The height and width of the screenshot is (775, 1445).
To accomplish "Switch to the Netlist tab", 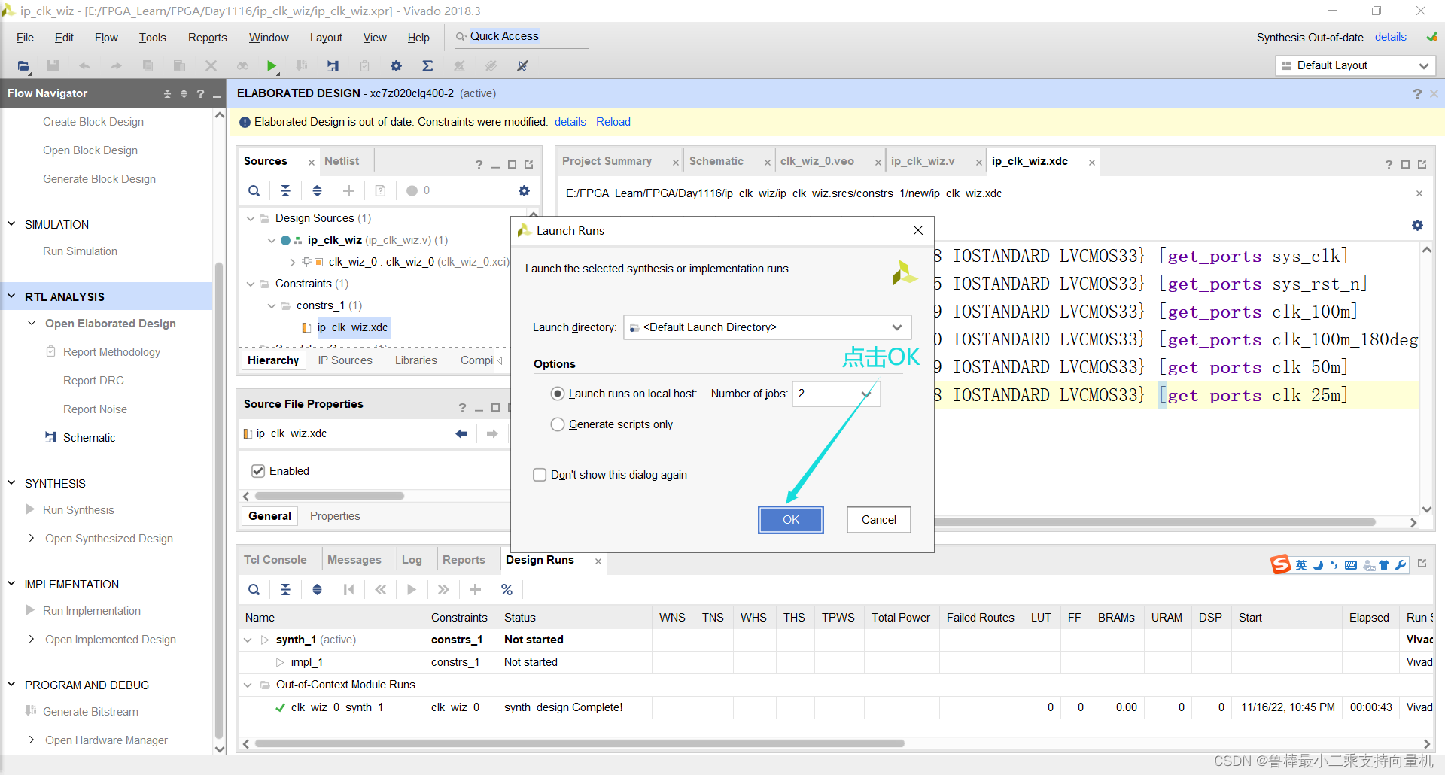I will point(342,161).
